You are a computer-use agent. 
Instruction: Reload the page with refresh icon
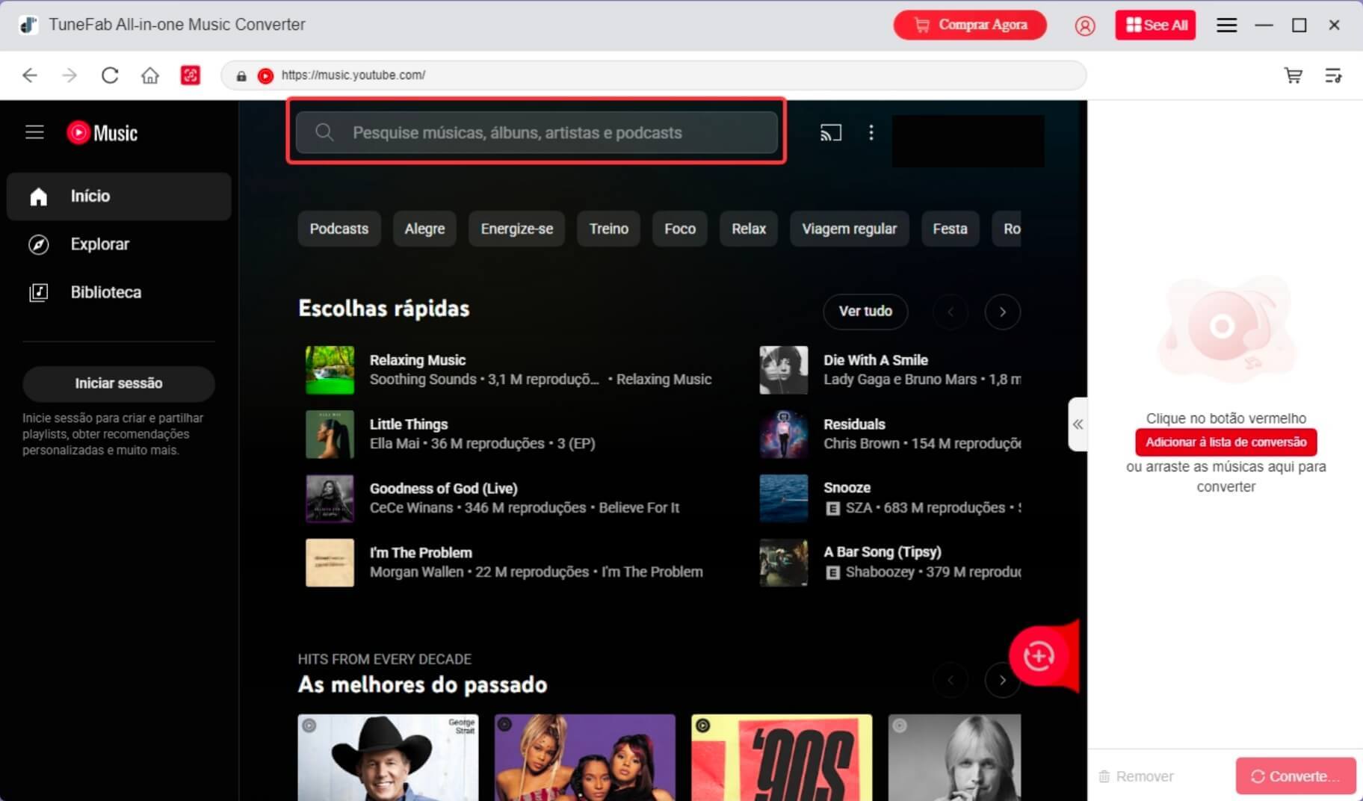point(110,75)
